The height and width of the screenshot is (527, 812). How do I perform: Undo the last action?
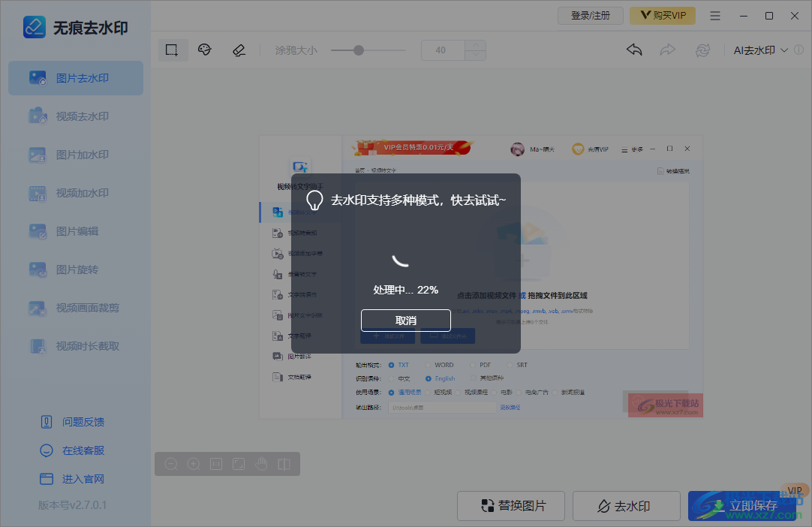[x=634, y=50]
